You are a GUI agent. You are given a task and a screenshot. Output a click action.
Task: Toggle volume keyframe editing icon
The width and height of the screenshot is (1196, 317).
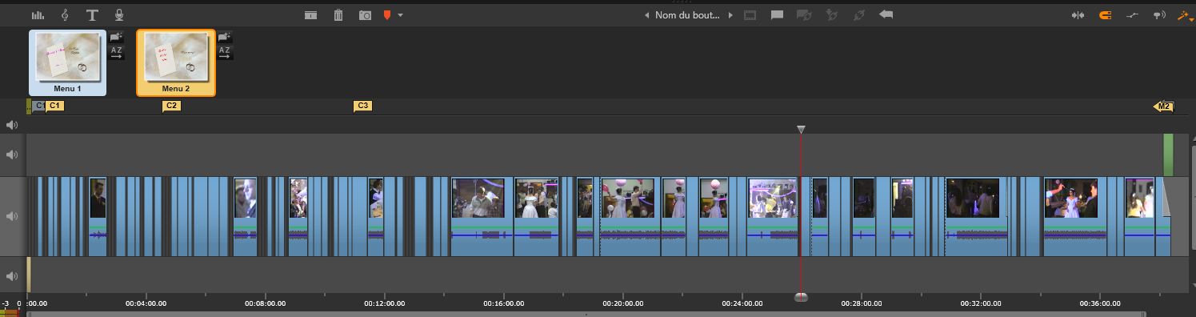[x=1132, y=15]
